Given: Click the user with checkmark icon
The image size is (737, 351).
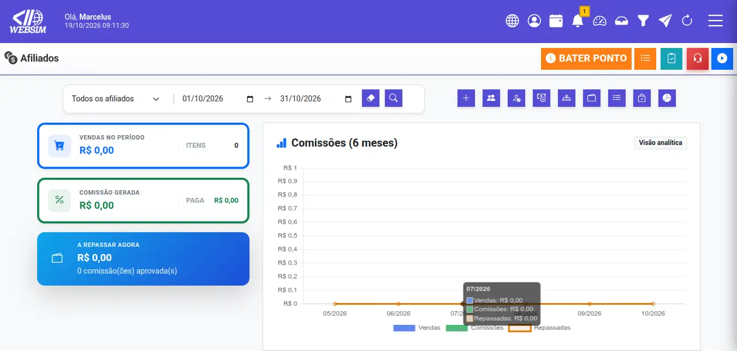Looking at the screenshot, I should 516,98.
